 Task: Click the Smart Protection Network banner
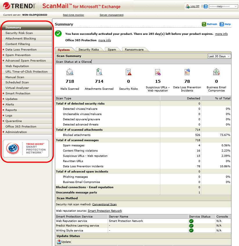[26, 148]
